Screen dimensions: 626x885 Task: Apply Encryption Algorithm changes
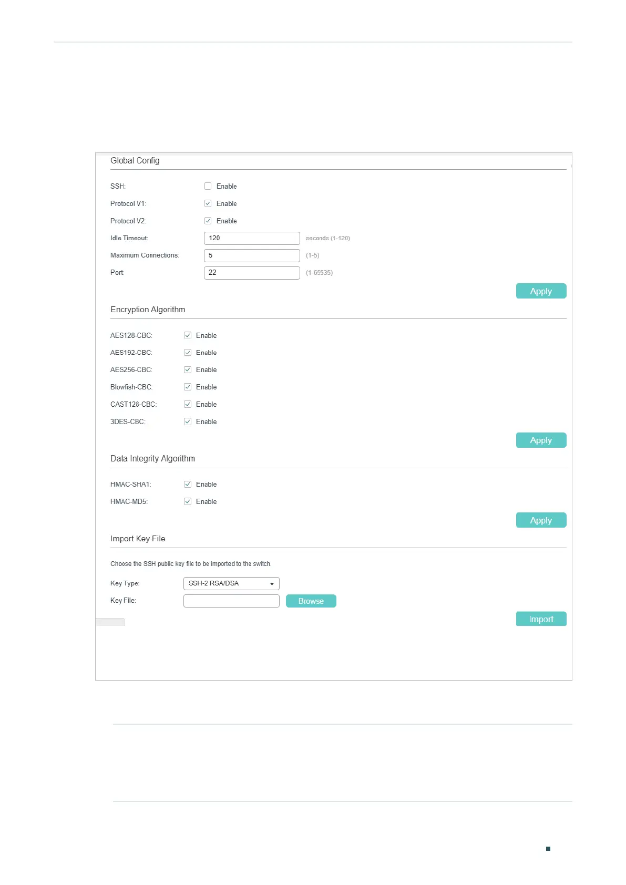tap(541, 440)
